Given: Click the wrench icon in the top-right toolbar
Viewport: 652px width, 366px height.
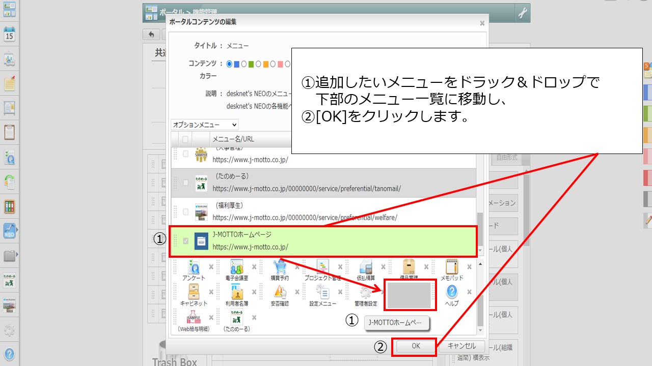Looking at the screenshot, I should pos(522,13).
